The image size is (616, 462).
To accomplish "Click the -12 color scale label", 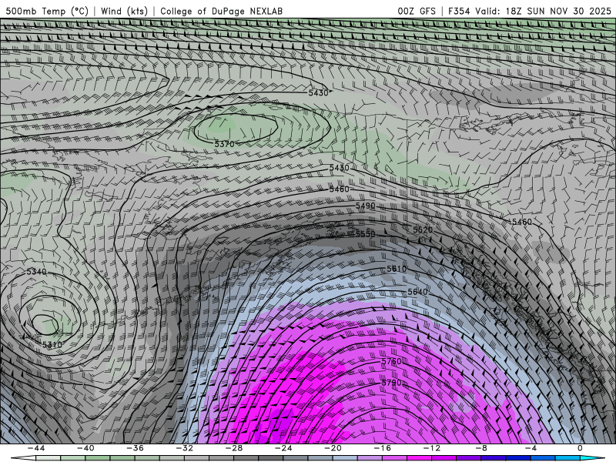I will coord(432,448).
